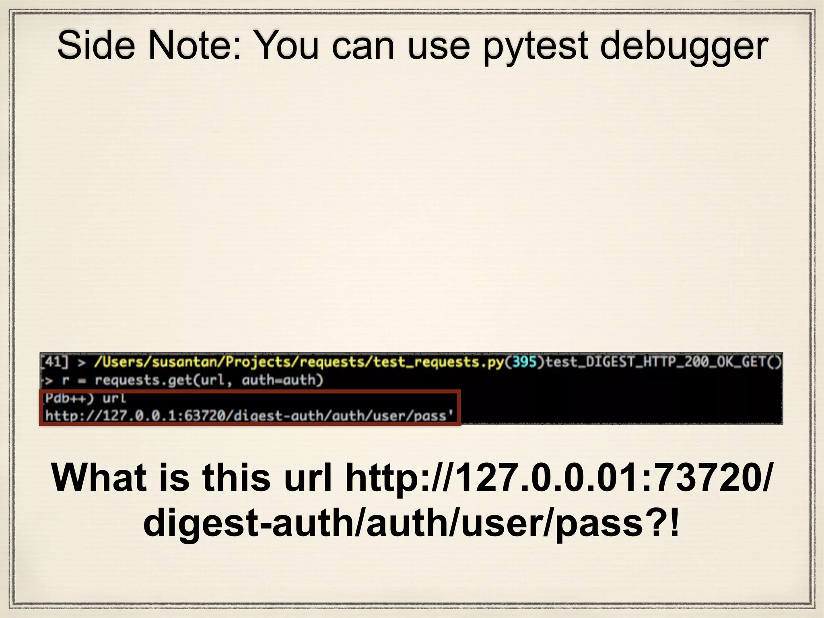Click 'digest-auth/auth/user/pass?!' in the bottom text
The width and height of the screenshot is (824, 618).
click(x=411, y=522)
